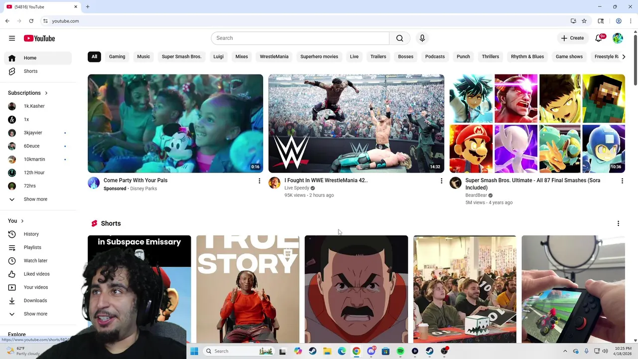Click the BeardBear channel avatar
638x359 pixels.
(456, 183)
